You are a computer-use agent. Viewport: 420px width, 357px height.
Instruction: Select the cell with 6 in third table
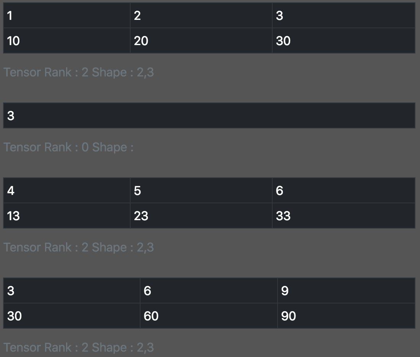(344, 190)
